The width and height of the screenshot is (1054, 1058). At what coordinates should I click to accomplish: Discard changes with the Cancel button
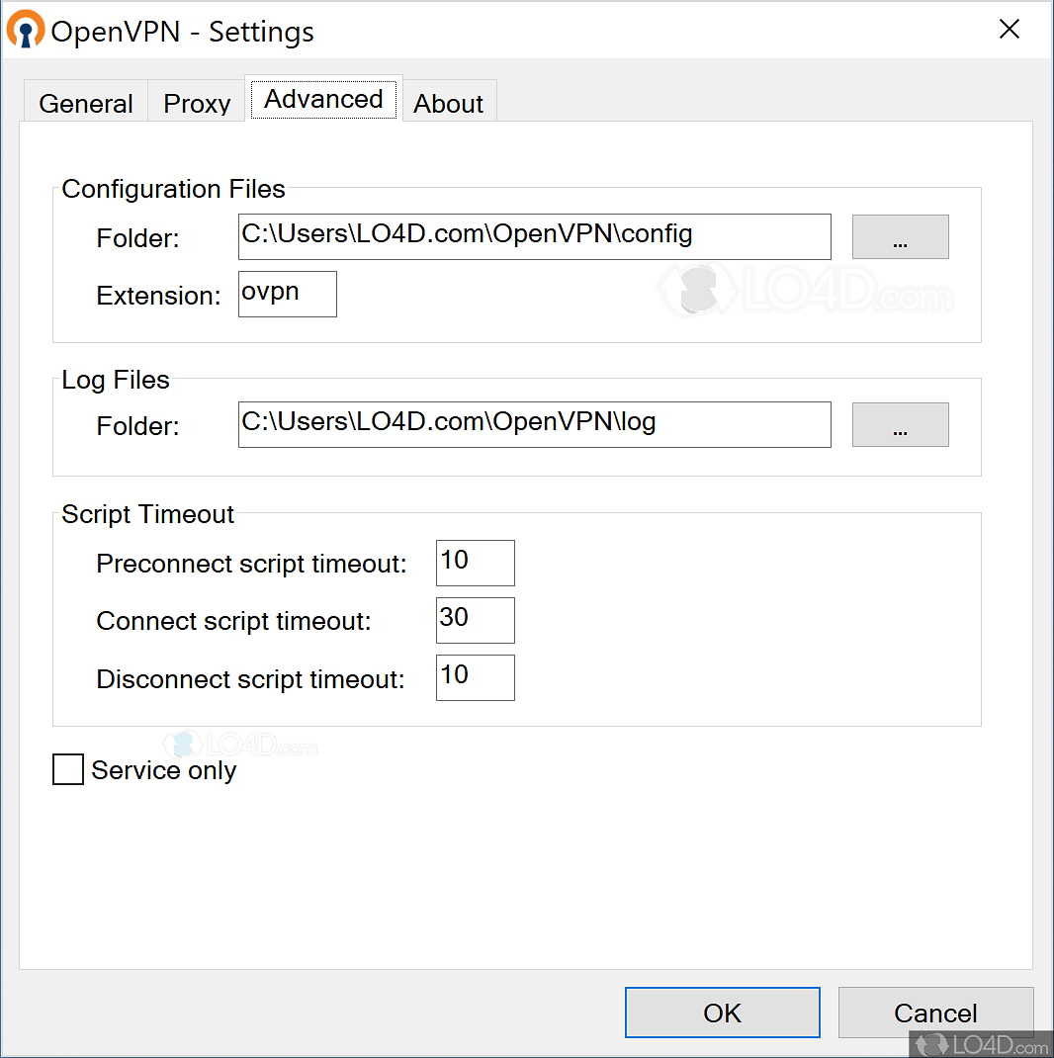point(935,1013)
